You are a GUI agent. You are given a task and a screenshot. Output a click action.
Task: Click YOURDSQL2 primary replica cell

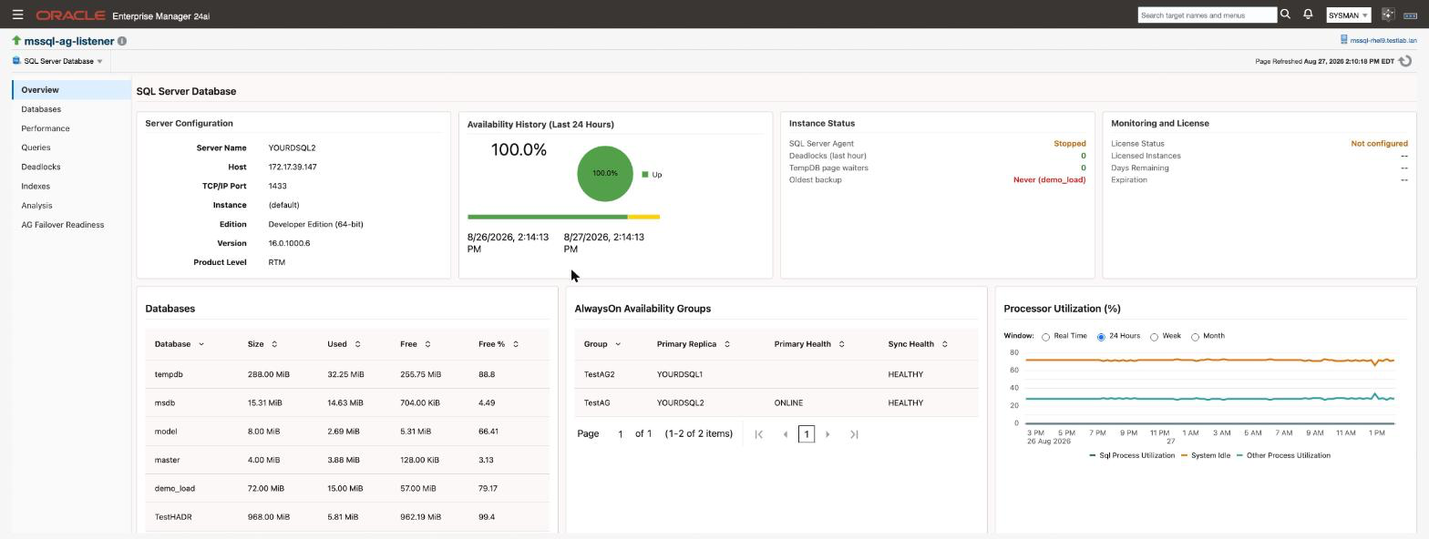pos(680,402)
